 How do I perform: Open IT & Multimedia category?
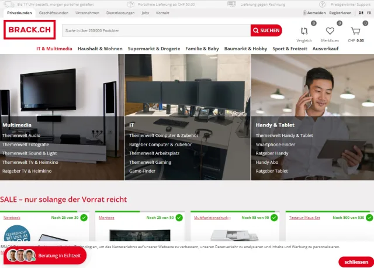pos(54,49)
